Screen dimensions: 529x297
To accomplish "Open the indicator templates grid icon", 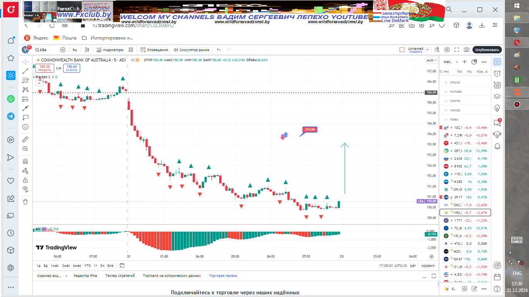I will 131,50.
